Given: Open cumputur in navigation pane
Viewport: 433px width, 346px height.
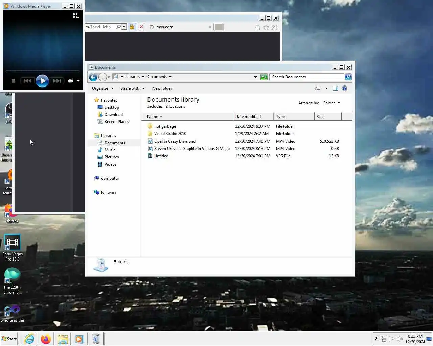Looking at the screenshot, I should point(110,178).
